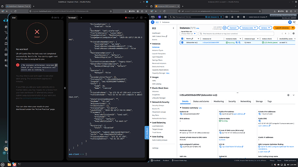Launch the CloudShell icon in the AWS header
Screen dimensions: 298x167
click(227, 17)
